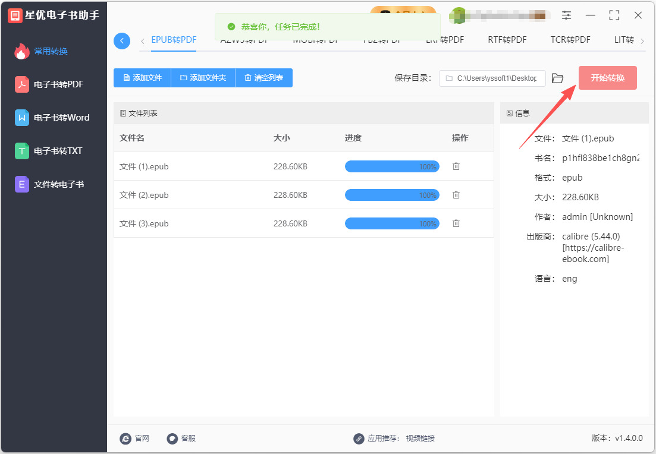Select the 文件转电子书 purple icon

click(x=22, y=184)
